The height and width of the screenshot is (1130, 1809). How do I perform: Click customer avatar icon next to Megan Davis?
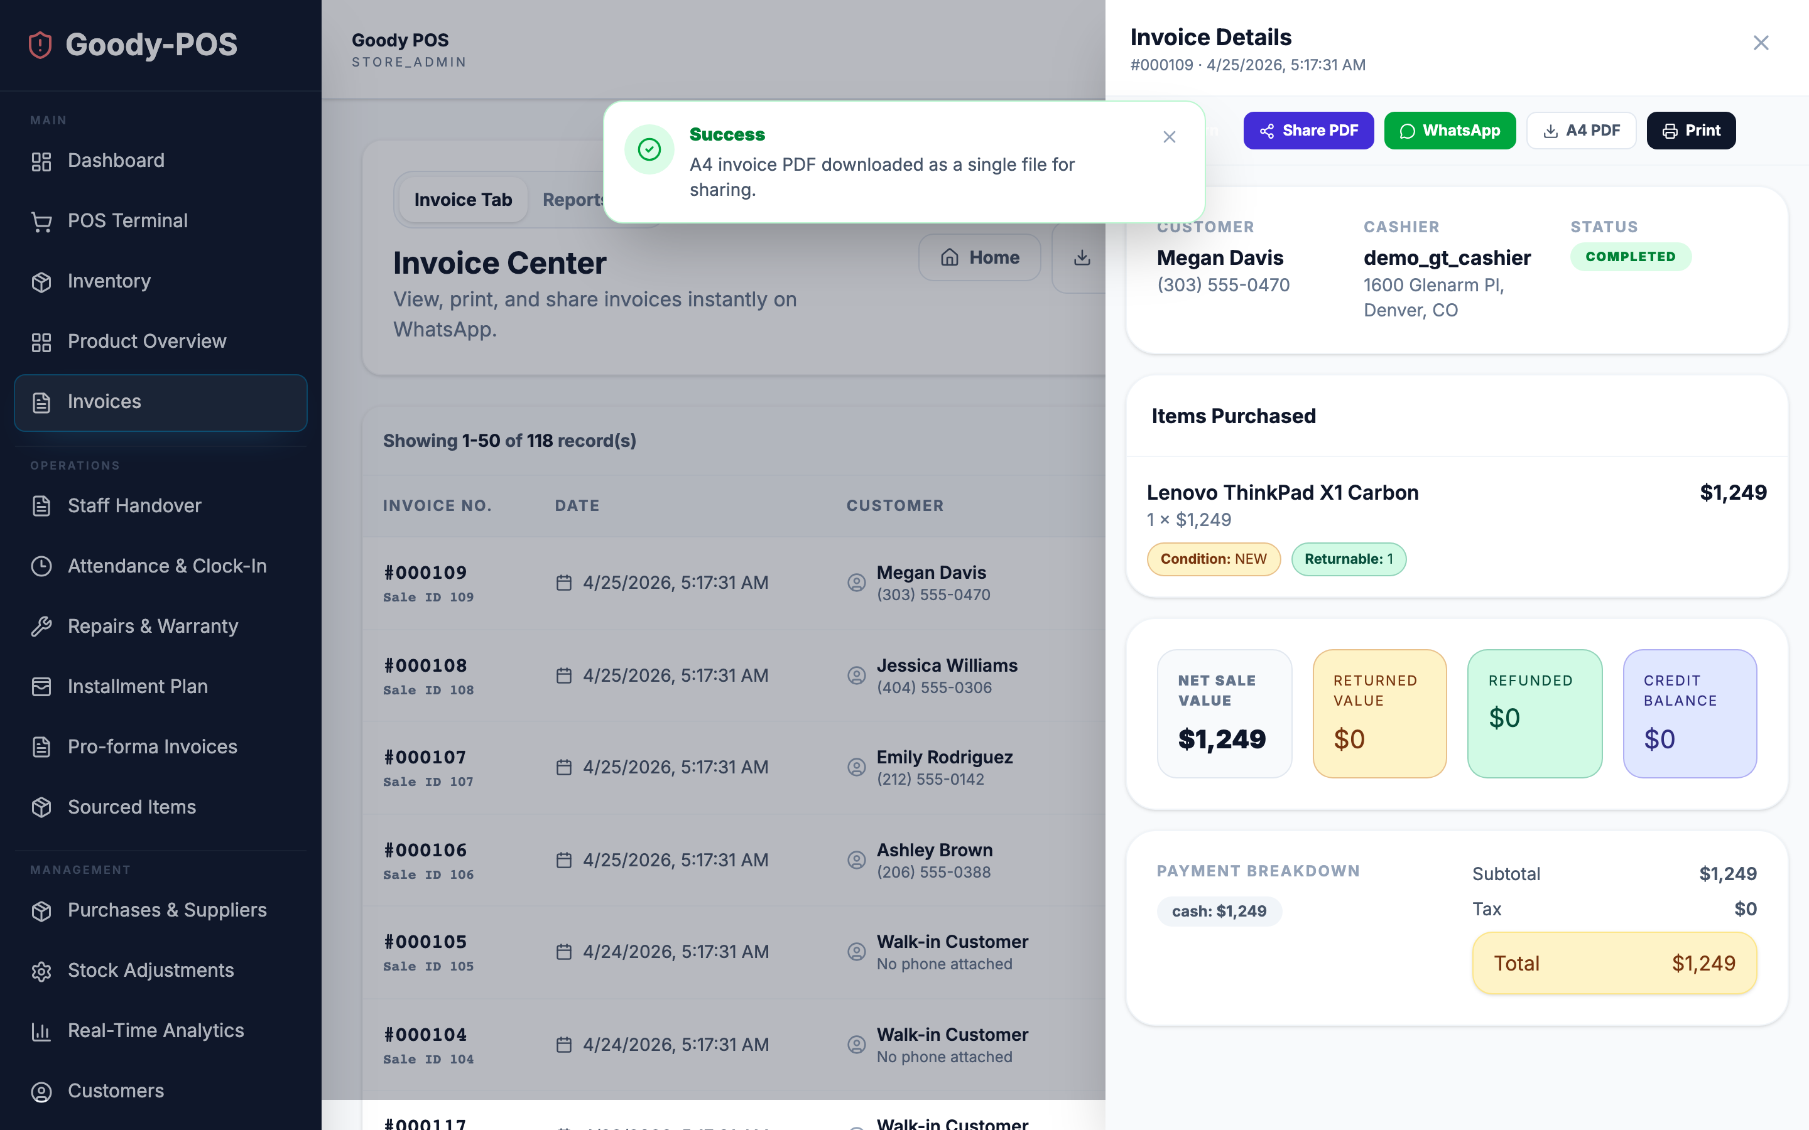coord(856,583)
